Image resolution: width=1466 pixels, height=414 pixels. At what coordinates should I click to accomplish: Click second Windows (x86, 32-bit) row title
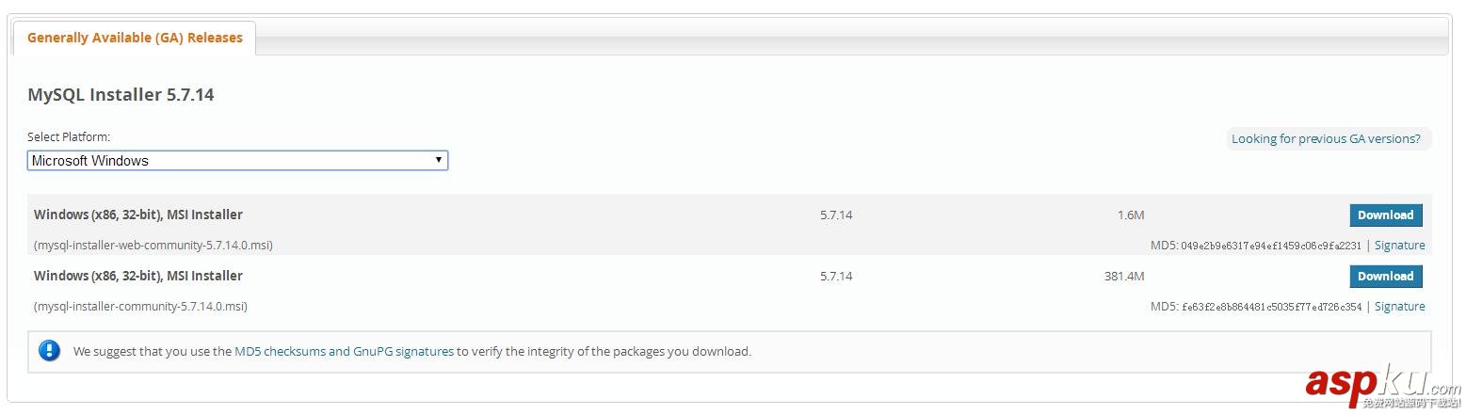[x=138, y=276]
